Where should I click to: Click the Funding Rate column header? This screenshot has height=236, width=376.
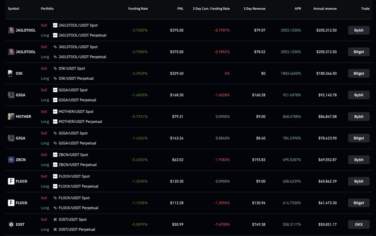pyautogui.click(x=138, y=9)
